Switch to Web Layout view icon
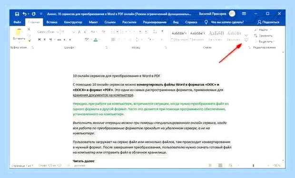This screenshot has width=295, height=178. [230, 165]
